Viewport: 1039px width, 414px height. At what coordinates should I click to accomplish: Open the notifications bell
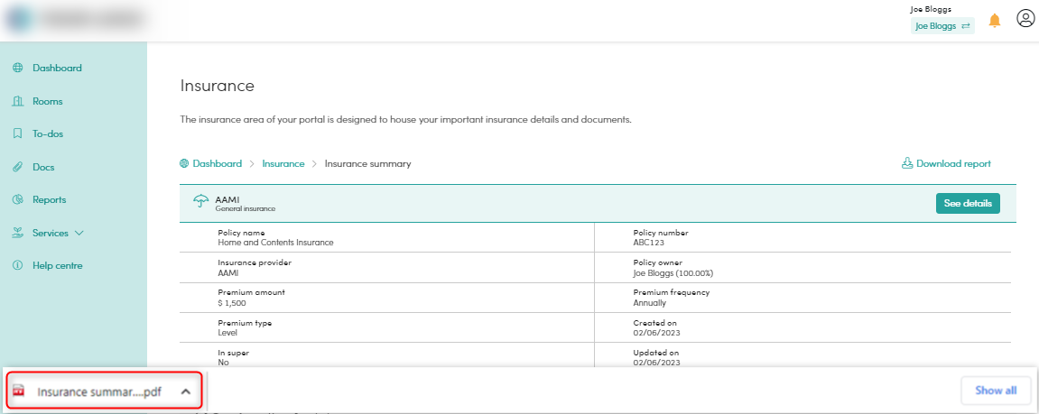coord(995,21)
